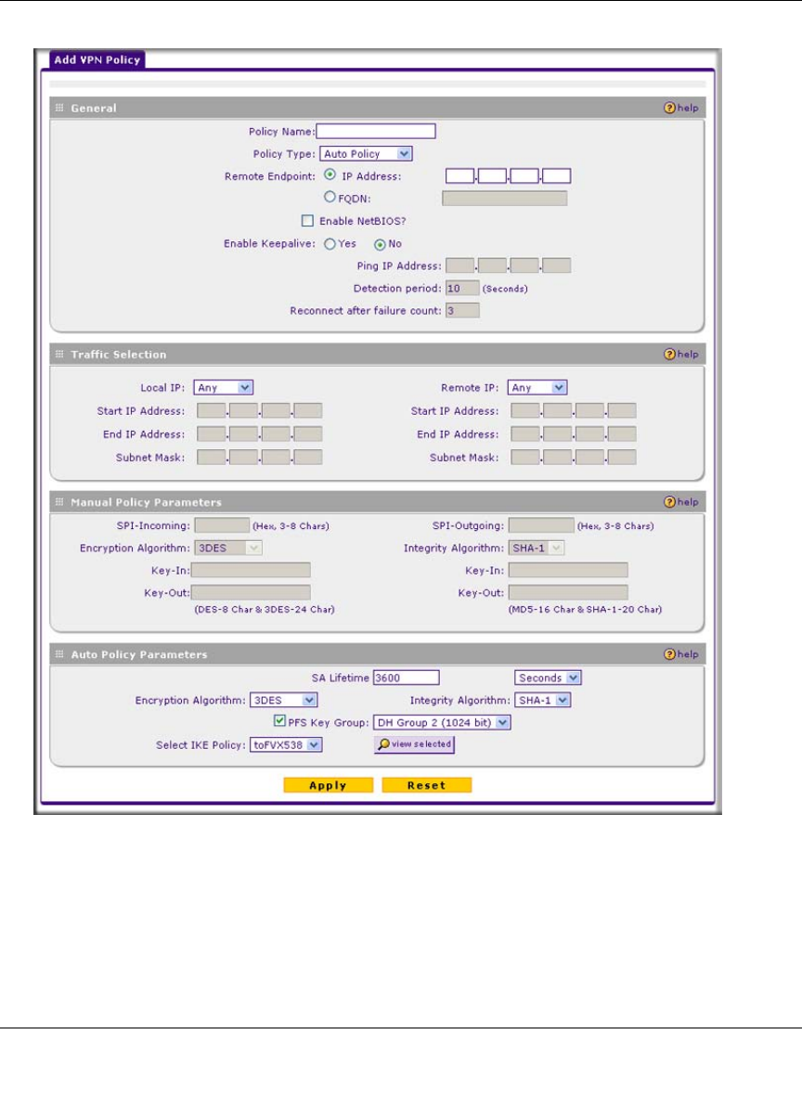This screenshot has height=1099, width=802.
Task: Open Manual Policy Encryption Algorithm 3DES dropdown
Action: 228,548
